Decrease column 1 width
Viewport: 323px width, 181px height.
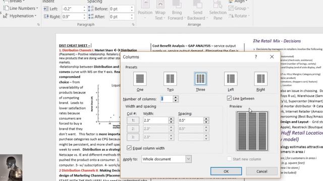[x=171, y=122]
